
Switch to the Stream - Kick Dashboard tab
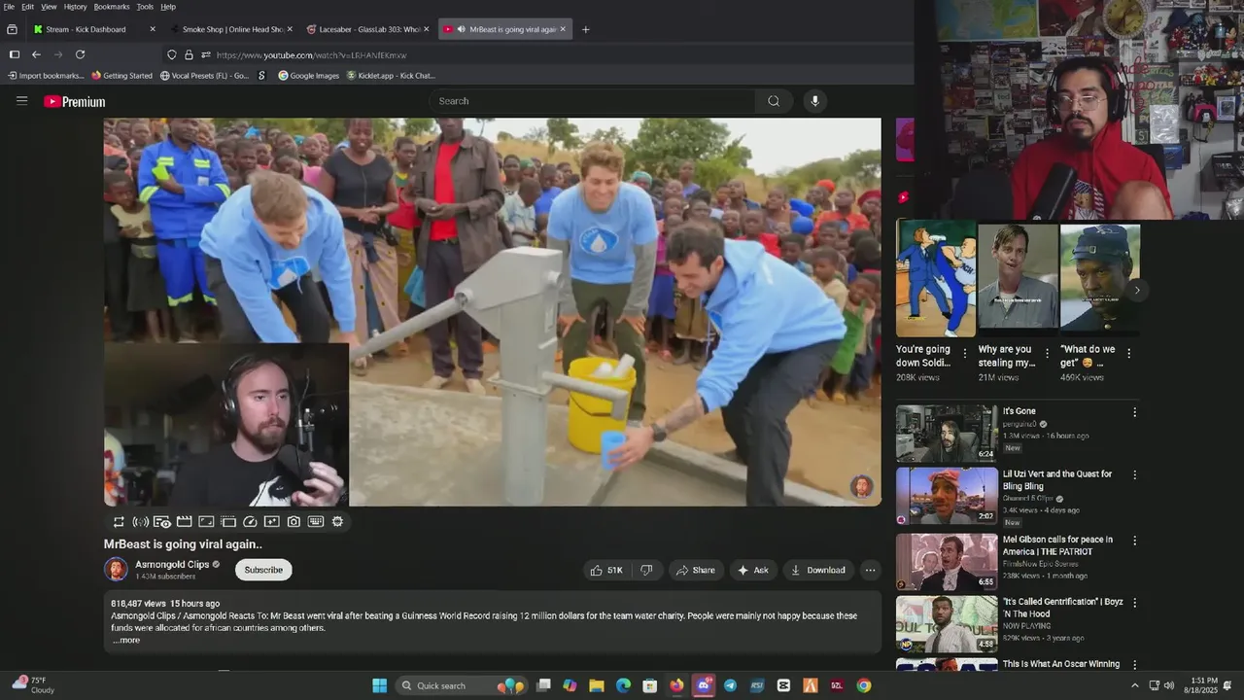point(93,29)
